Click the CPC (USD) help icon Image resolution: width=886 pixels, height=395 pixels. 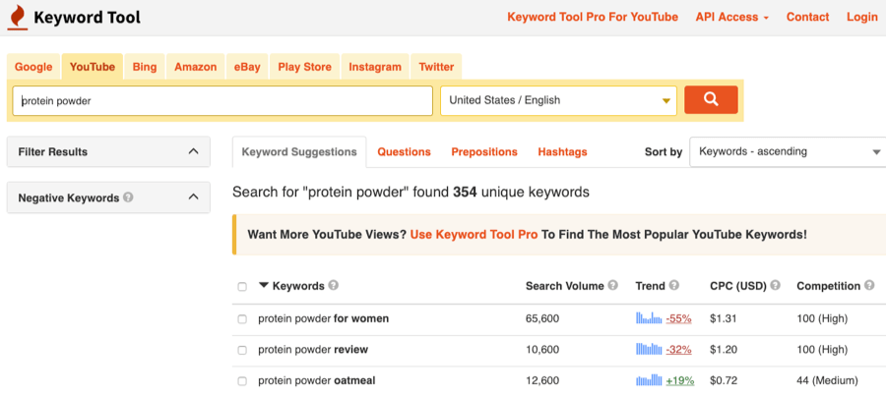pyautogui.click(x=775, y=286)
